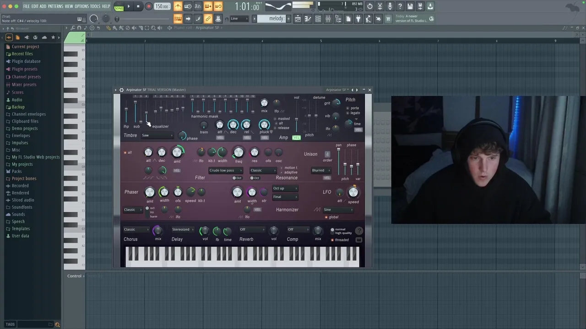
Task: Open the Crude low pass filter dropdown
Action: pos(225,170)
